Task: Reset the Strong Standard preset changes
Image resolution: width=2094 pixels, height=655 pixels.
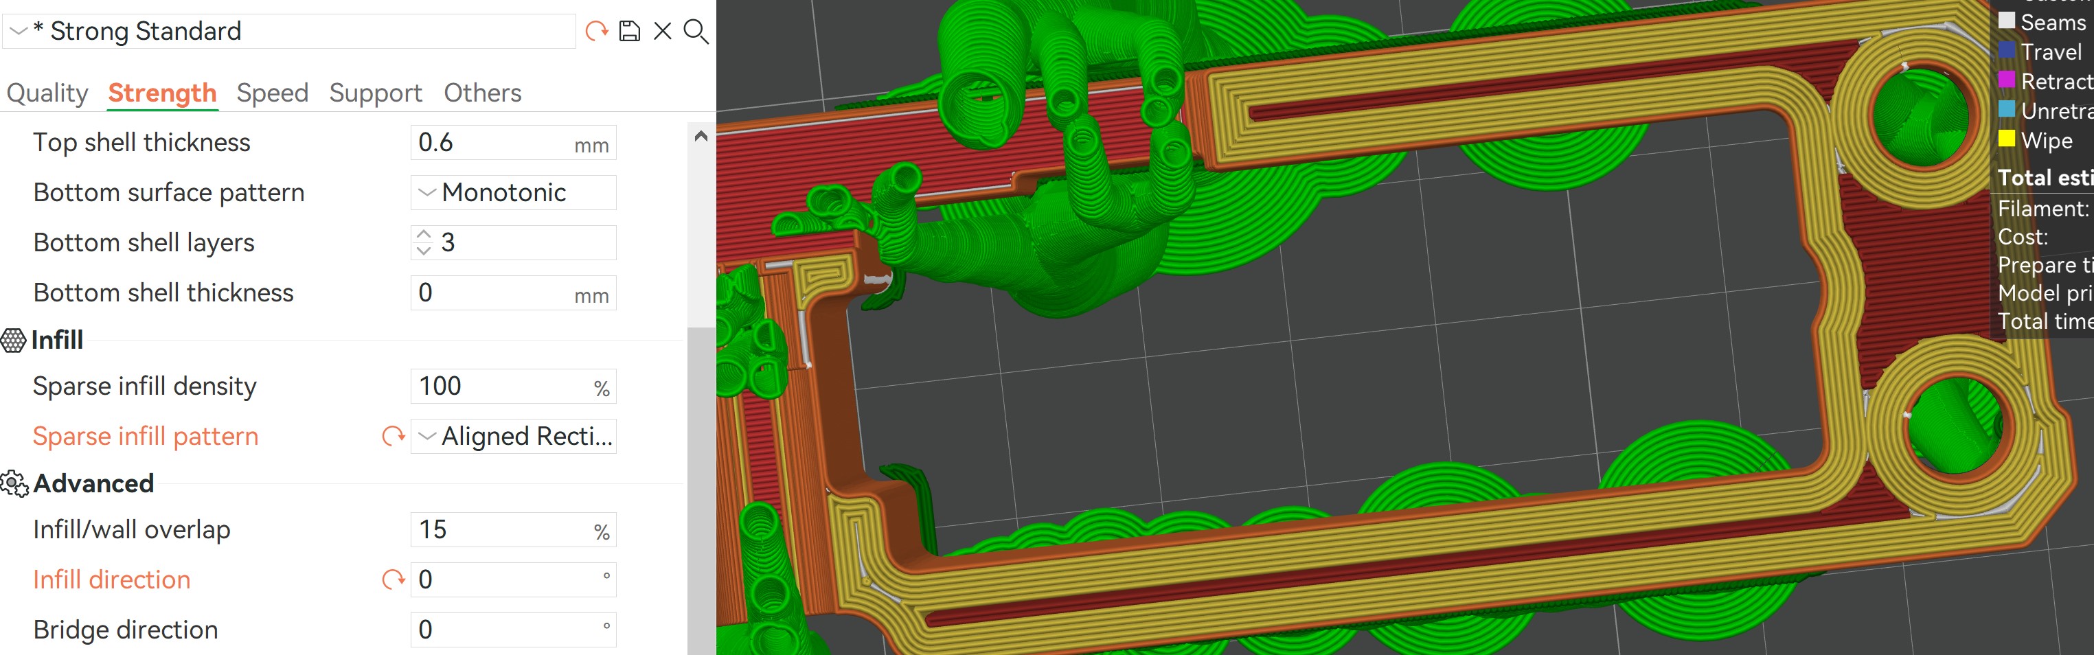Action: click(597, 31)
